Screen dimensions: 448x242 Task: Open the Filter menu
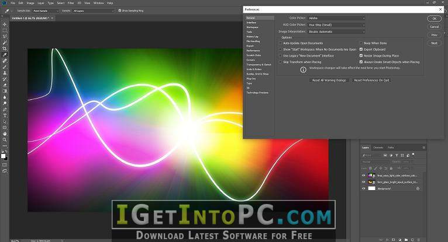[x=71, y=3]
